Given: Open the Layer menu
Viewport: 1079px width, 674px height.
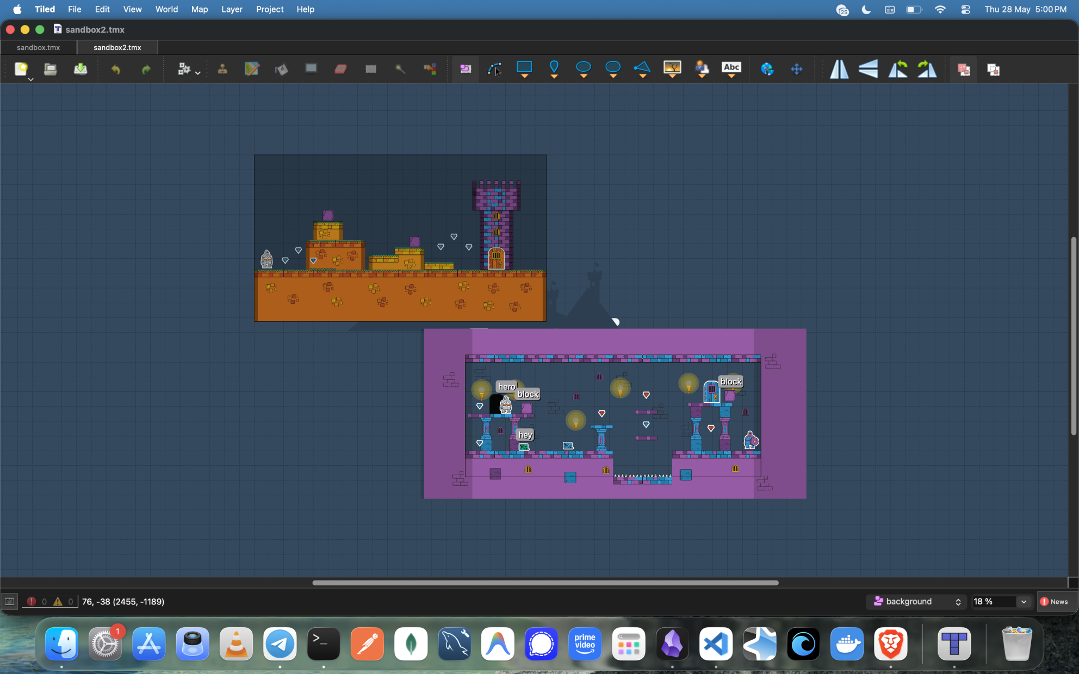Looking at the screenshot, I should point(232,9).
